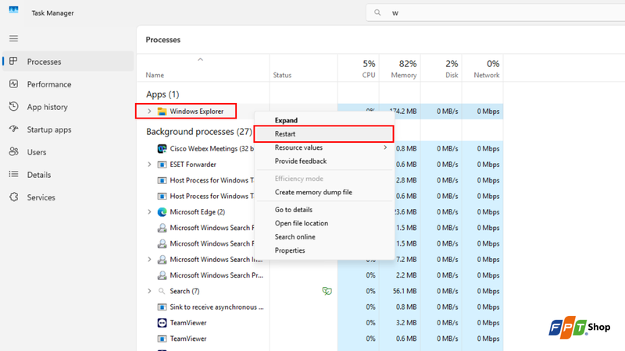Click the Sink to receive asynchronous icon

click(162, 307)
